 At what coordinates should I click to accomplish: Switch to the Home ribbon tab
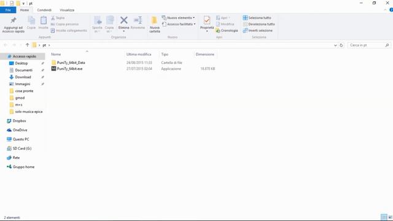point(25,10)
